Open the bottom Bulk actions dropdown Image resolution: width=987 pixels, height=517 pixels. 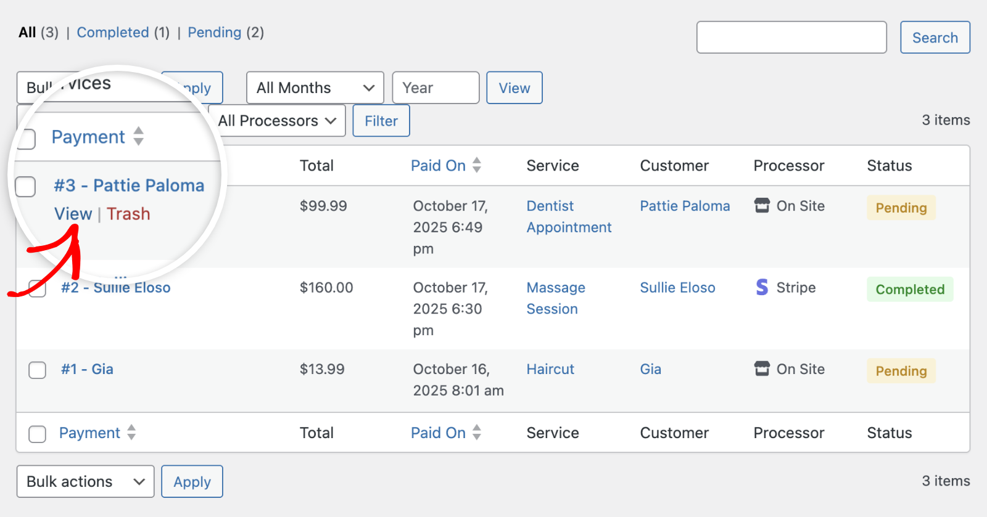pos(85,481)
